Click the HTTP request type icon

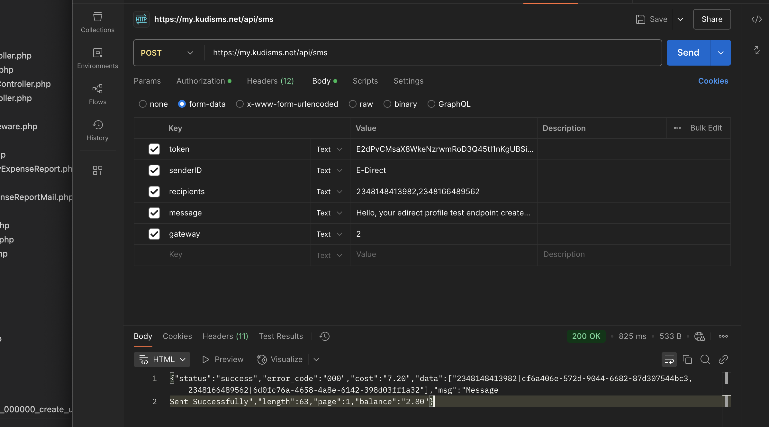tap(141, 19)
